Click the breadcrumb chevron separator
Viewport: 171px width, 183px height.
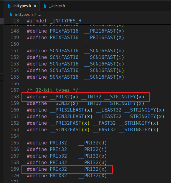[x=35, y=15]
